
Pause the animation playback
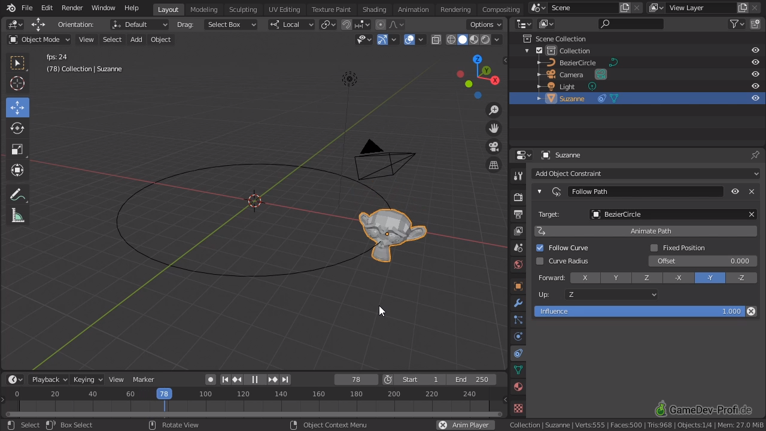(x=254, y=380)
